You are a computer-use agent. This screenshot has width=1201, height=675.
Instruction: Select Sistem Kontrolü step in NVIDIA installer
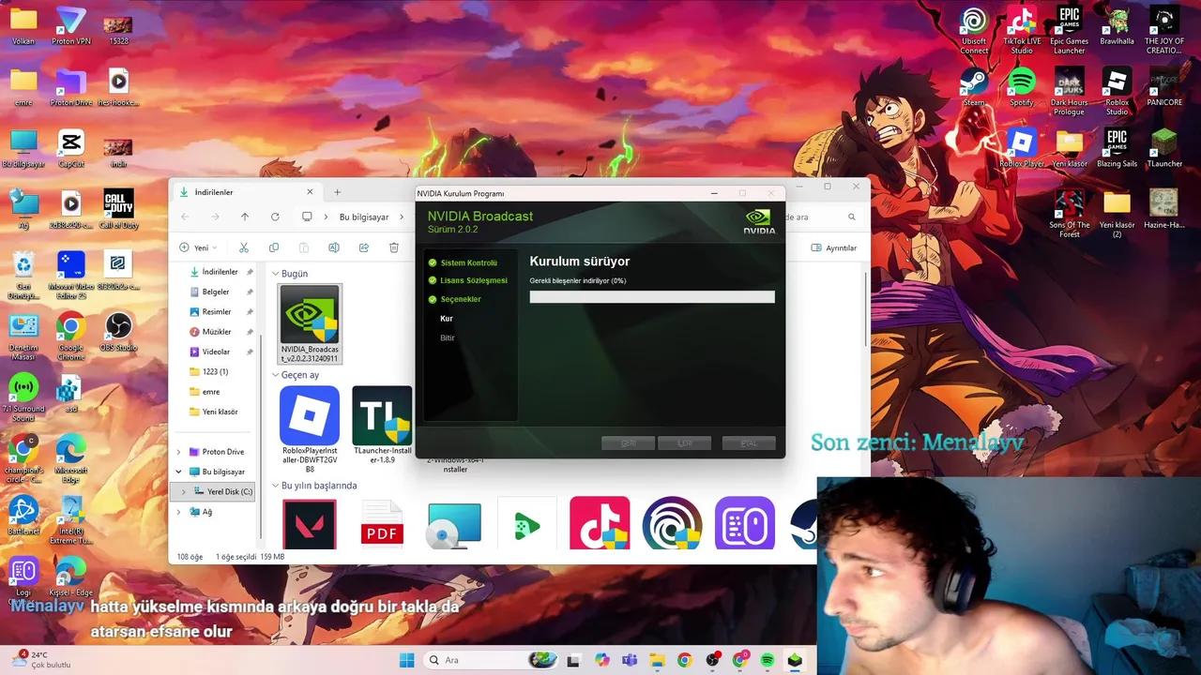coord(468,262)
